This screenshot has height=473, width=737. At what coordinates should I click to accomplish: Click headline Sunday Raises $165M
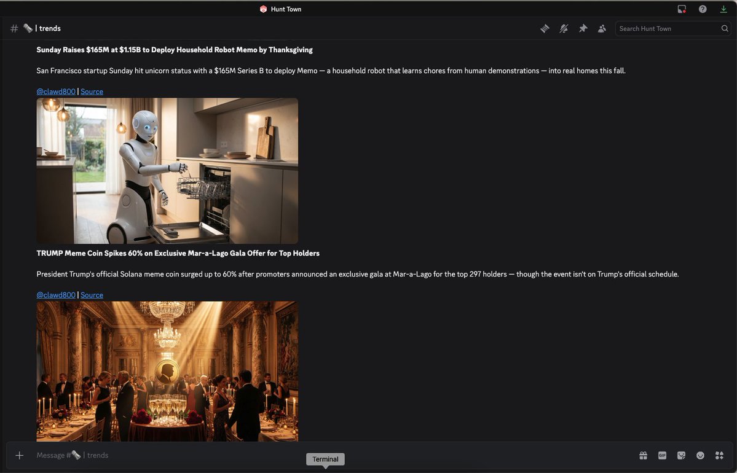pyautogui.click(x=175, y=50)
